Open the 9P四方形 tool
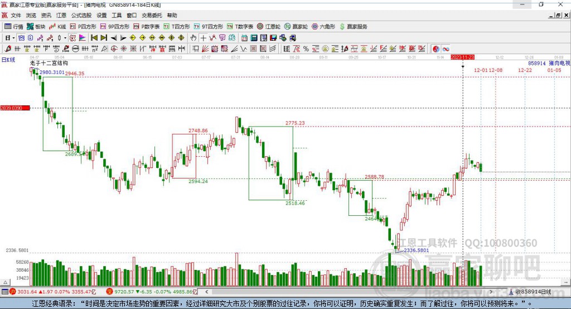Image resolution: width=571 pixels, height=309 pixels. [x=115, y=27]
